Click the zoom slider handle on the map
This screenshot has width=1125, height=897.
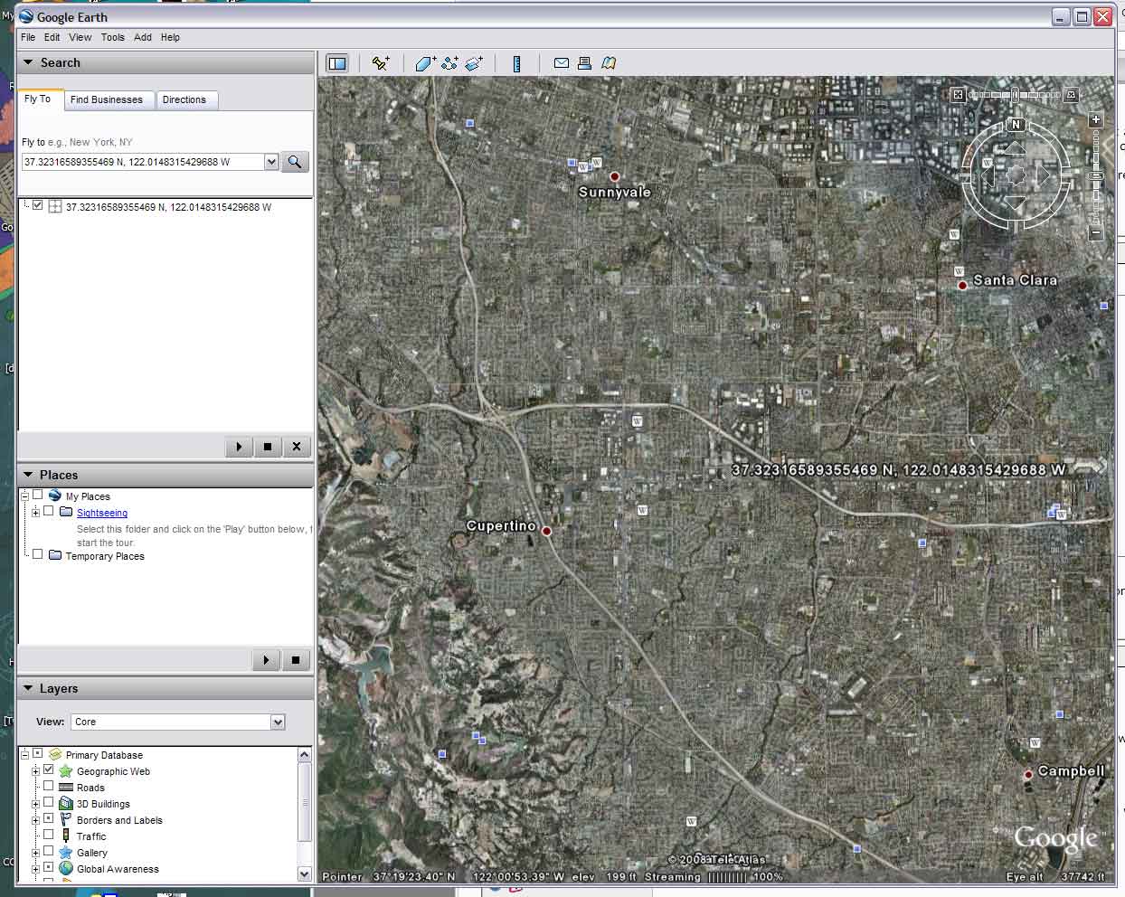1096,176
